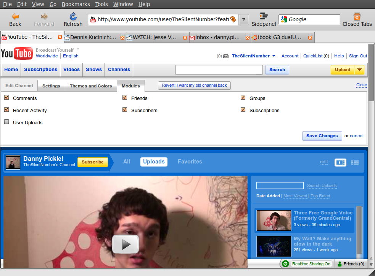Viewport: 375px width, 276px height.
Task: Close the ibook G3 dualU... tab
Action: pyautogui.click(x=310, y=37)
